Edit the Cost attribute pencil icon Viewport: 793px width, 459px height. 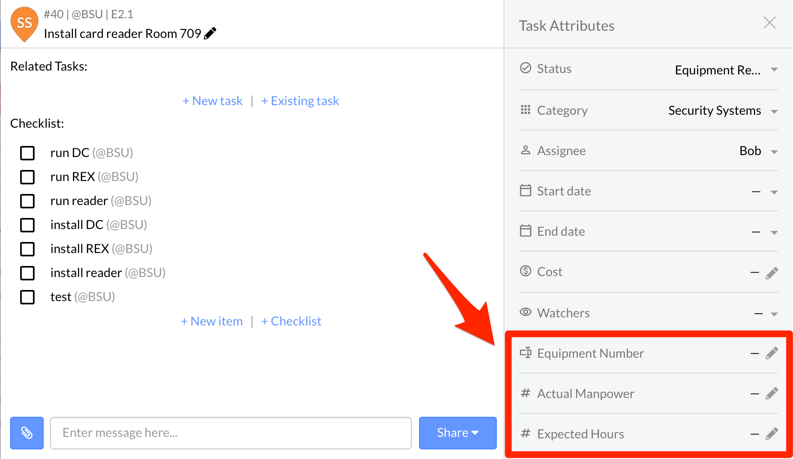[x=771, y=273]
